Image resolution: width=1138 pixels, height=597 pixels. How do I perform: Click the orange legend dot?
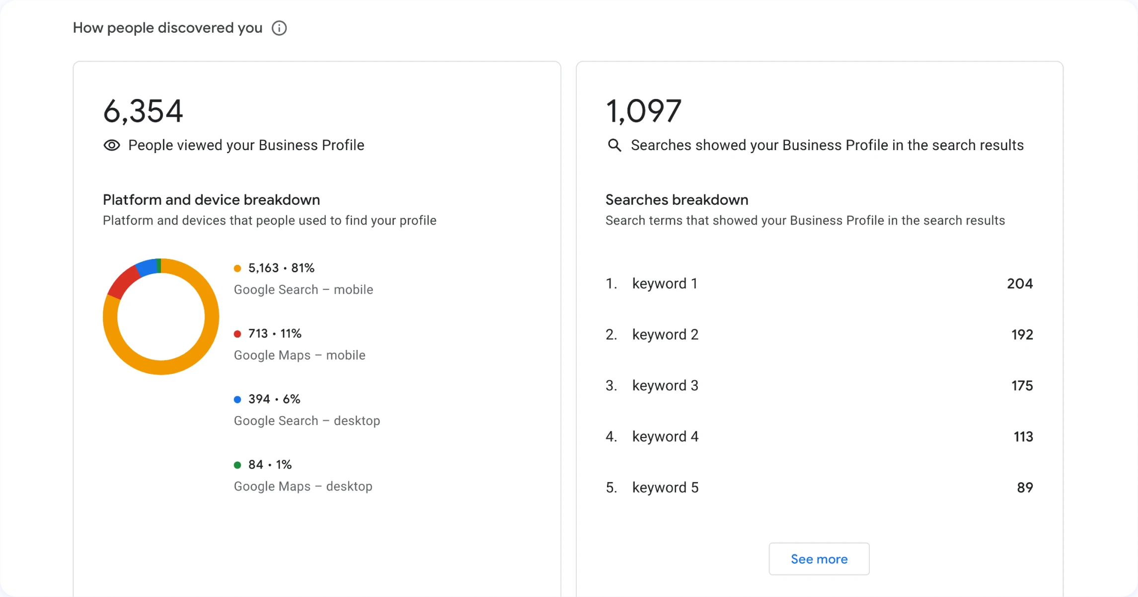click(237, 268)
